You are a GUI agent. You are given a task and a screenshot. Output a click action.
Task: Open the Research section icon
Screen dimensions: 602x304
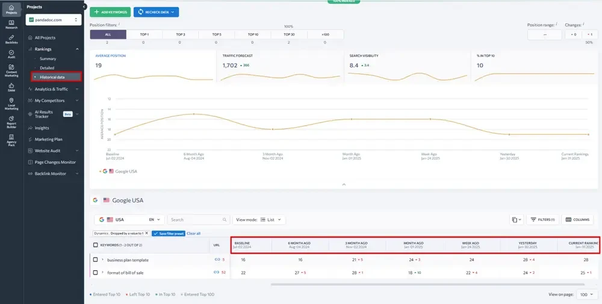click(x=11, y=25)
